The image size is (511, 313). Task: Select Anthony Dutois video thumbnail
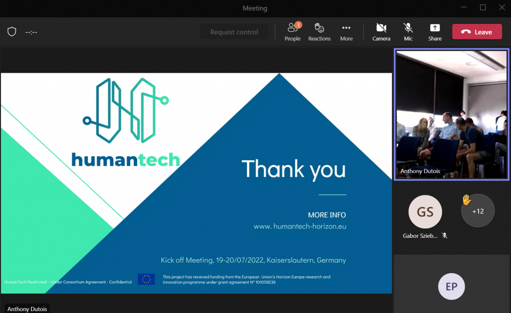pyautogui.click(x=451, y=114)
